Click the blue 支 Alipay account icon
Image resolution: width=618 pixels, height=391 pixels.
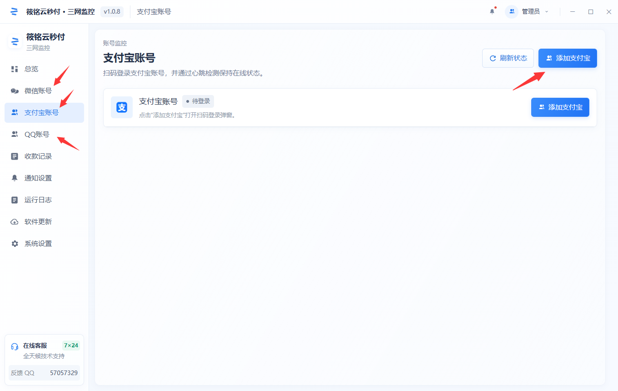click(x=122, y=107)
